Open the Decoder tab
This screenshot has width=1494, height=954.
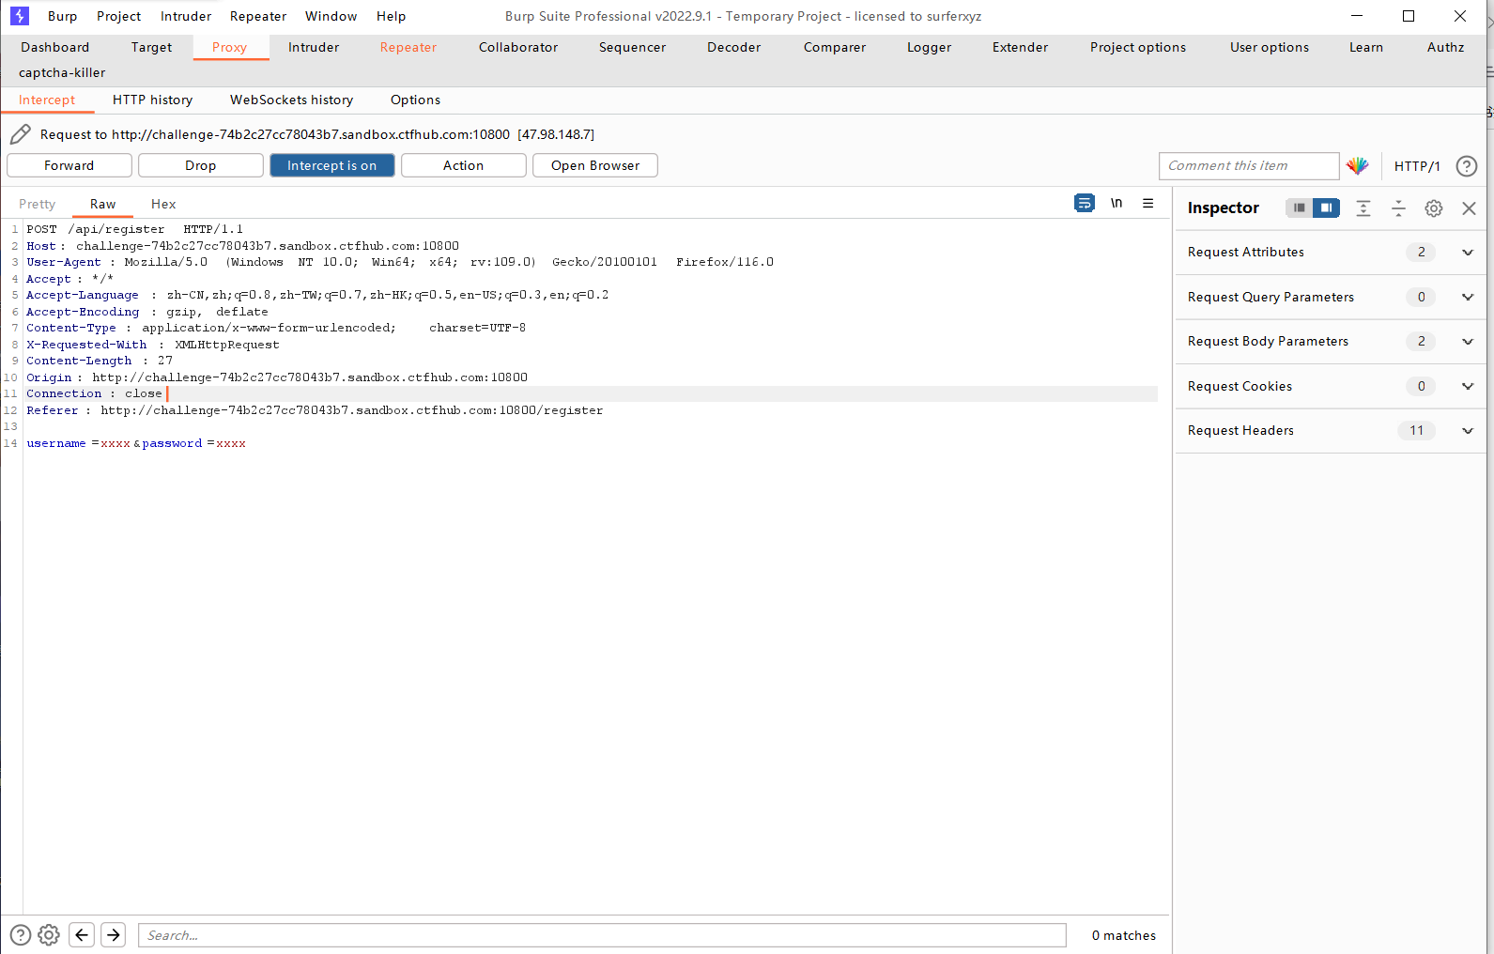734,47
